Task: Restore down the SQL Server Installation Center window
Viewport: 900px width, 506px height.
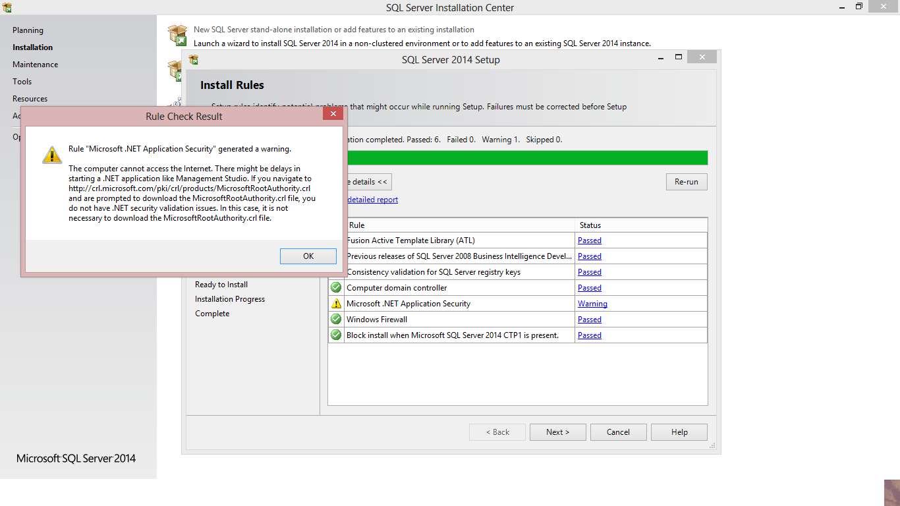Action: (x=859, y=7)
